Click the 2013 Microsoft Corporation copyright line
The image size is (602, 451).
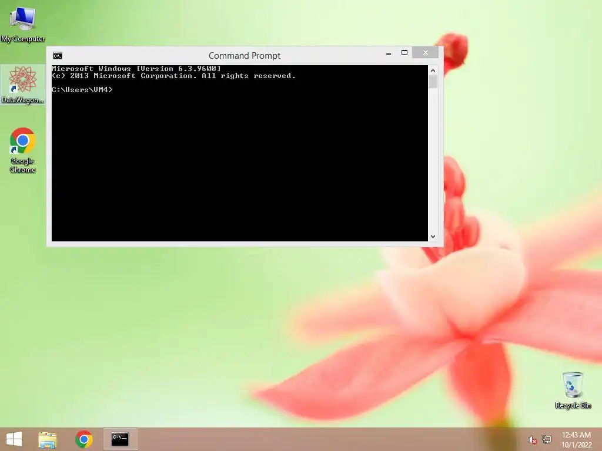click(173, 76)
